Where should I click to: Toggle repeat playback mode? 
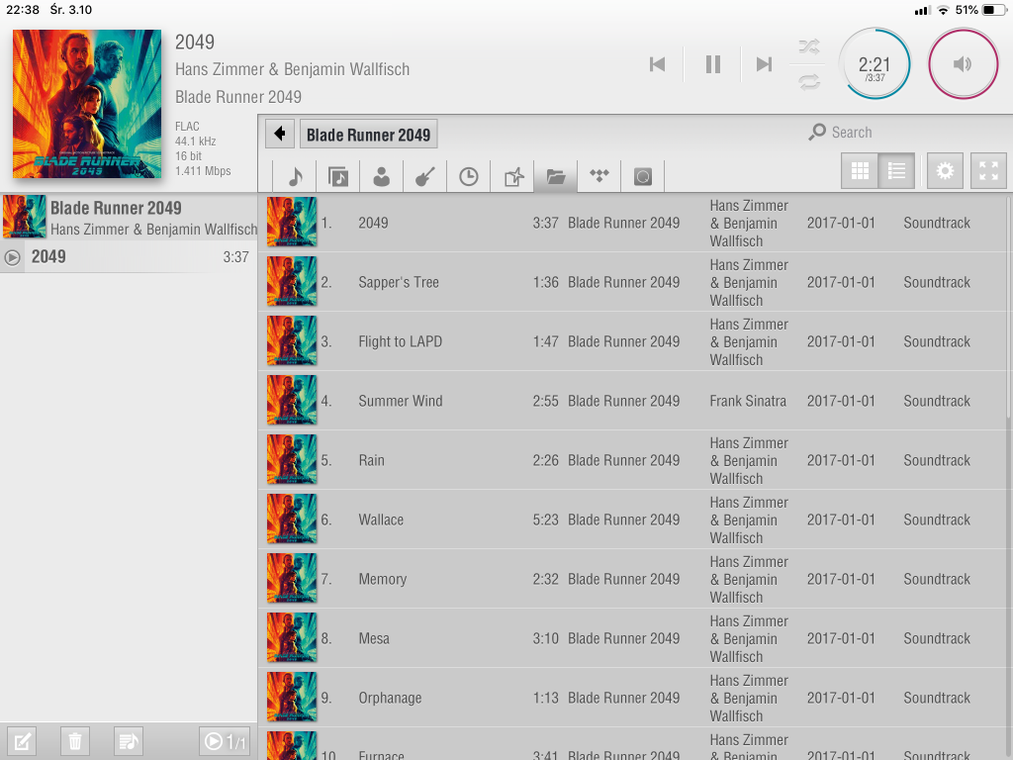[x=809, y=82]
